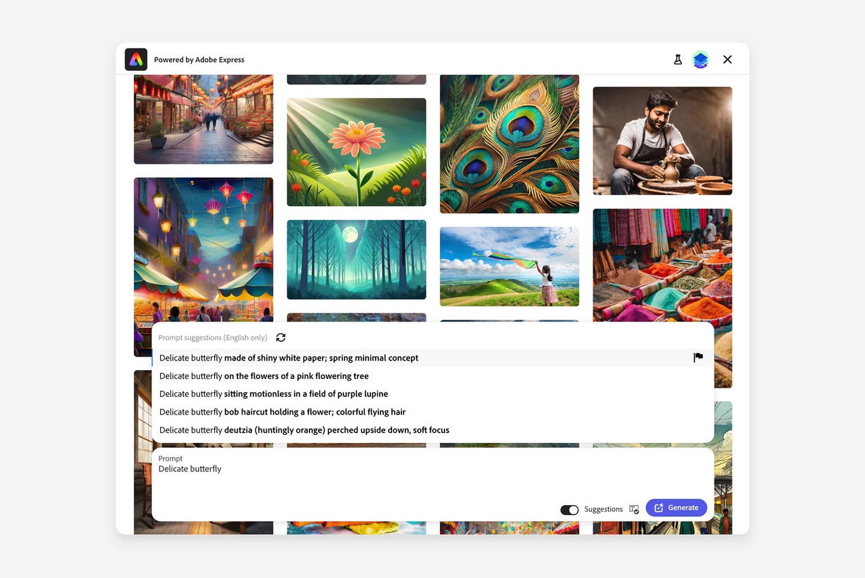Open the user profile avatar
Viewport: 865px width, 578px height.
coord(701,59)
